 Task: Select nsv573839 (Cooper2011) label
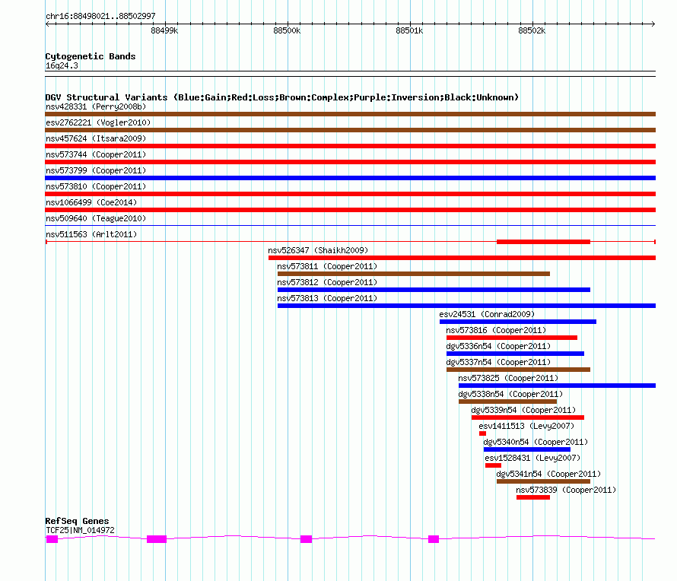566,490
